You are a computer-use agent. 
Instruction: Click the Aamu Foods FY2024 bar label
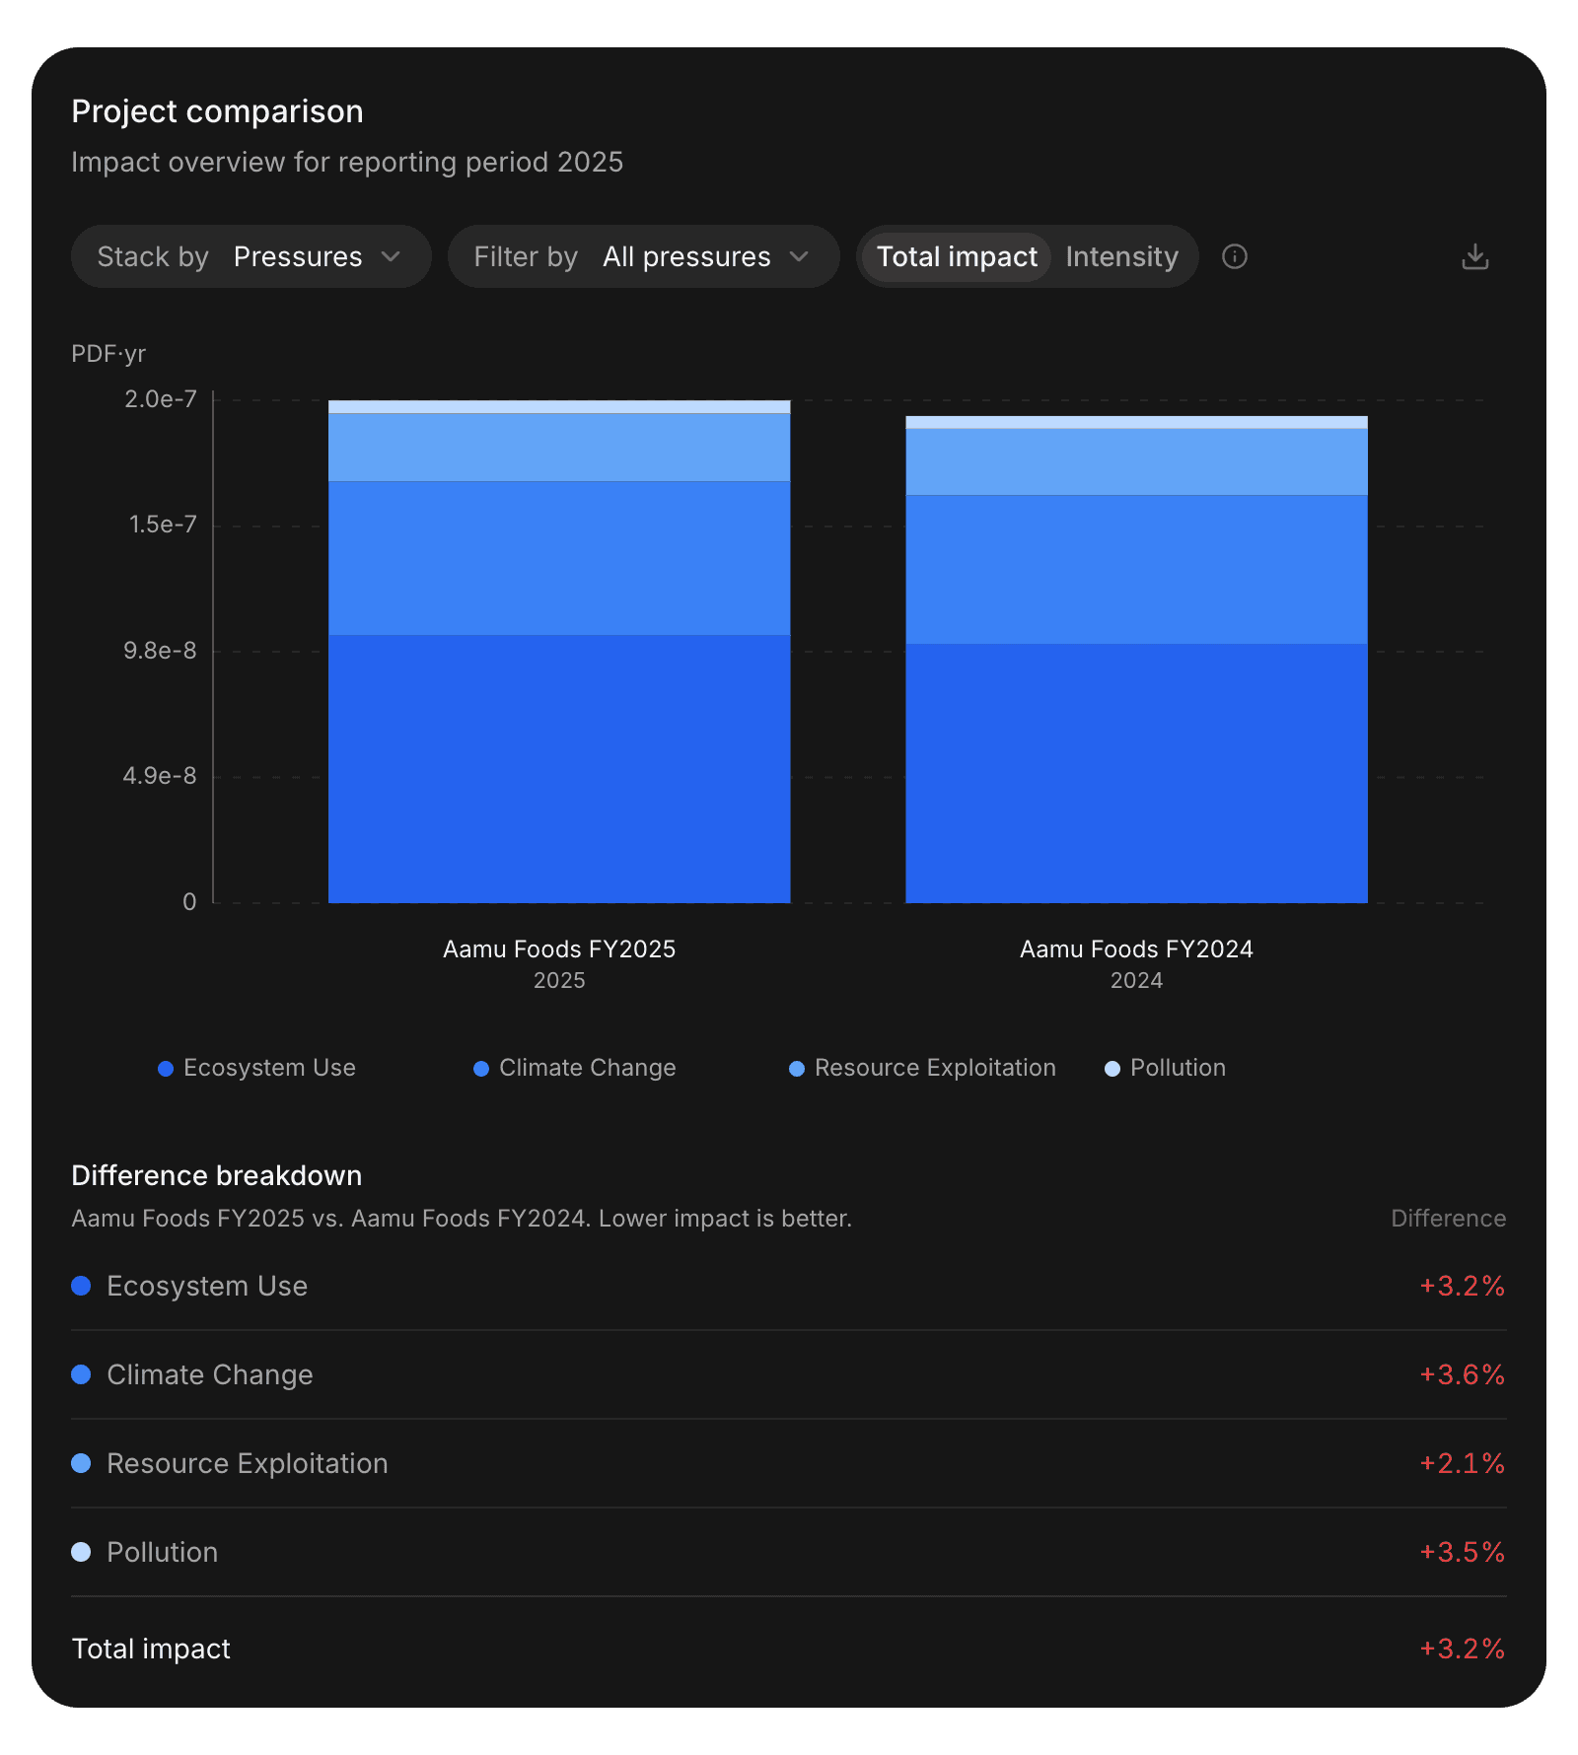point(1136,949)
